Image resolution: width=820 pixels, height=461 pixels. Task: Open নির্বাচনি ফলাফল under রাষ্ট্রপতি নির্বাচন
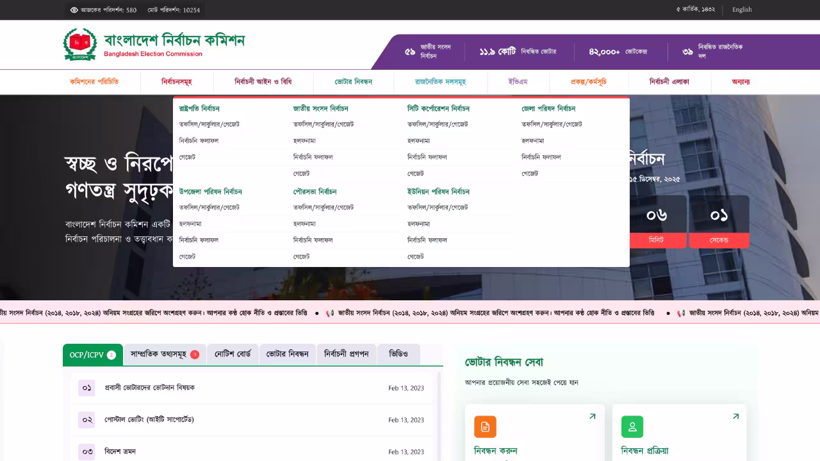pyautogui.click(x=199, y=141)
